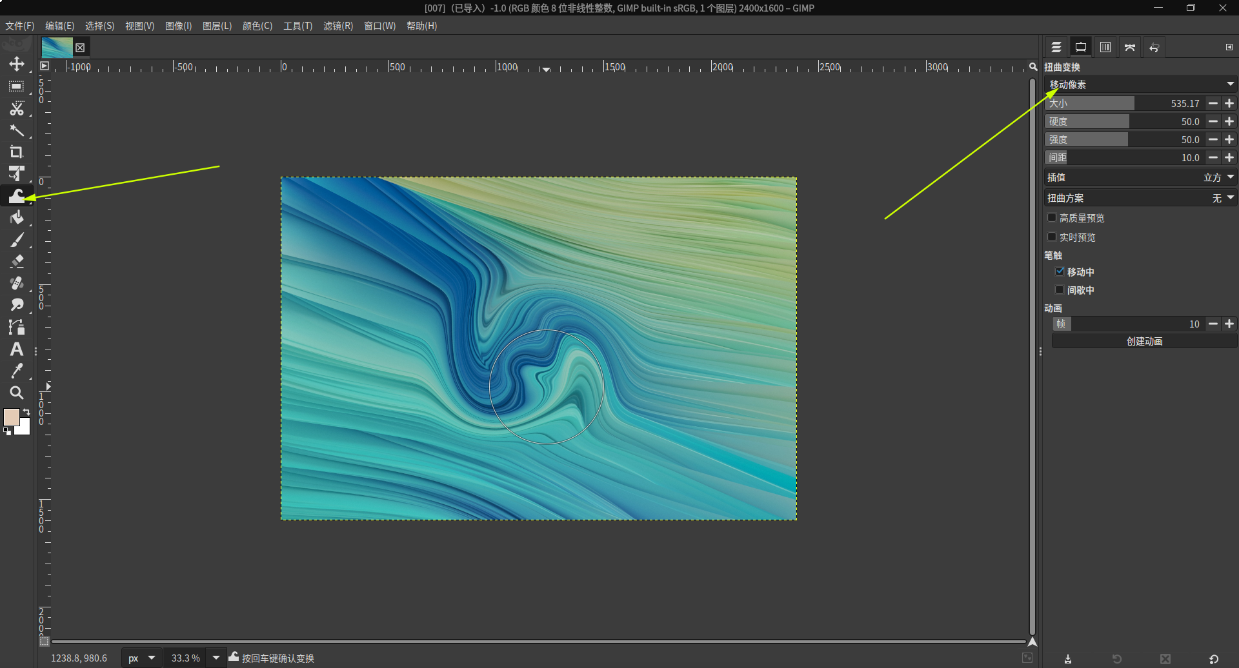The image size is (1239, 668).
Task: Open the 扭曲方案 dropdown
Action: point(1140,198)
